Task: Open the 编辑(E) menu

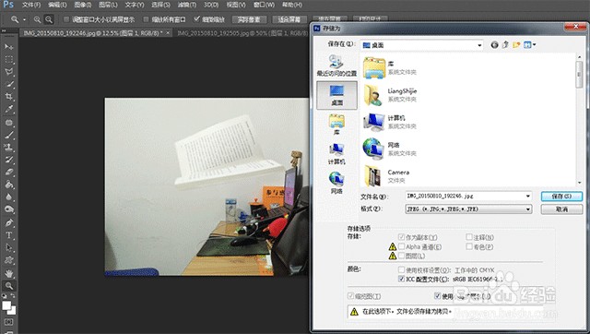Action: coord(57,5)
